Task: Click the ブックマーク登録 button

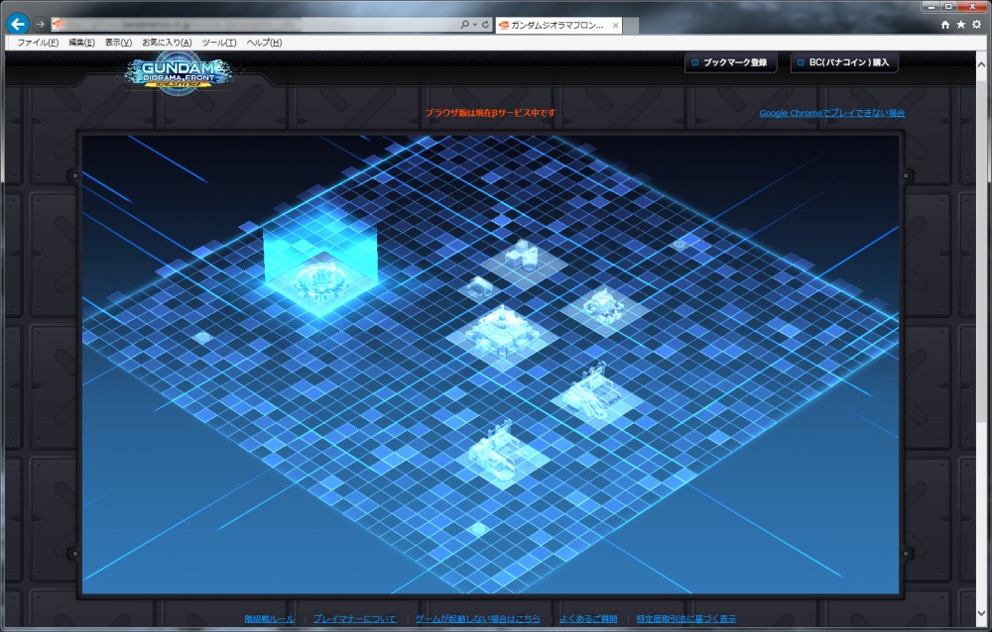Action: pyautogui.click(x=728, y=62)
